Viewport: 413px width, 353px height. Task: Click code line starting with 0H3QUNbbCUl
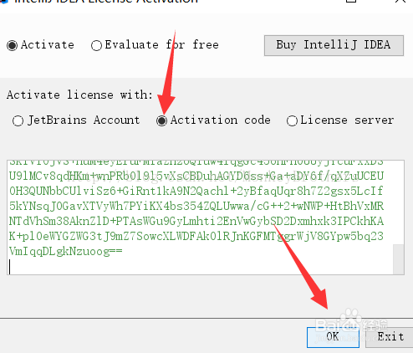click(196, 192)
